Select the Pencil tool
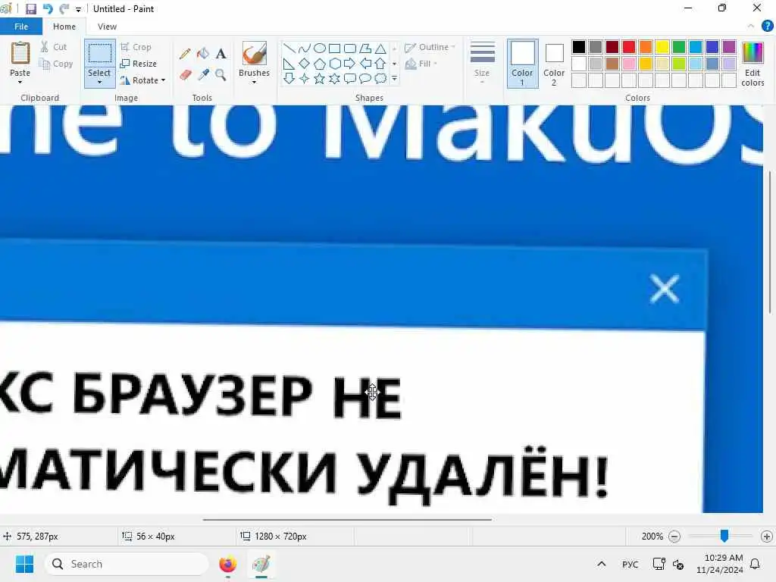 pos(185,54)
